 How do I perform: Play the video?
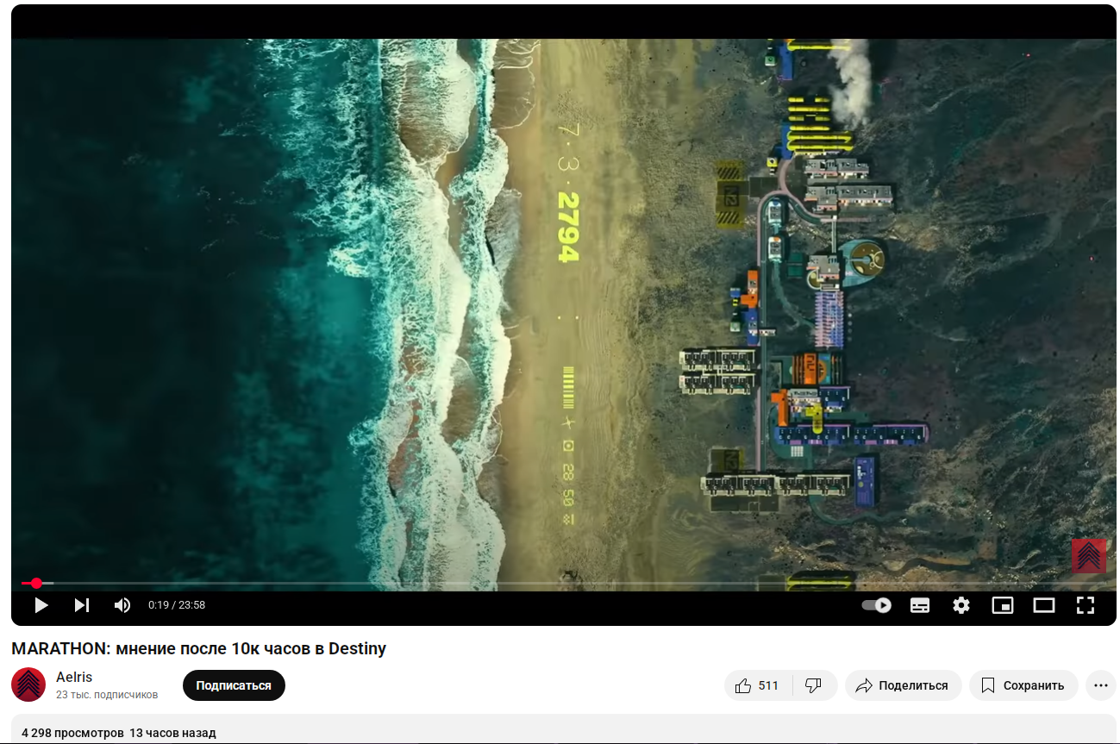click(41, 605)
